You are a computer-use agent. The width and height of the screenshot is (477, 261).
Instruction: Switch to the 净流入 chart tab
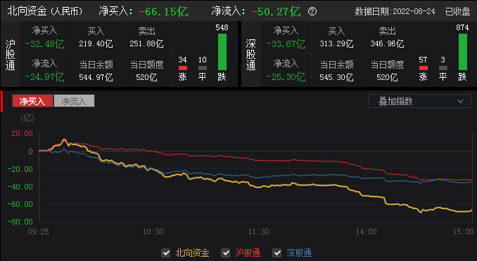[74, 101]
